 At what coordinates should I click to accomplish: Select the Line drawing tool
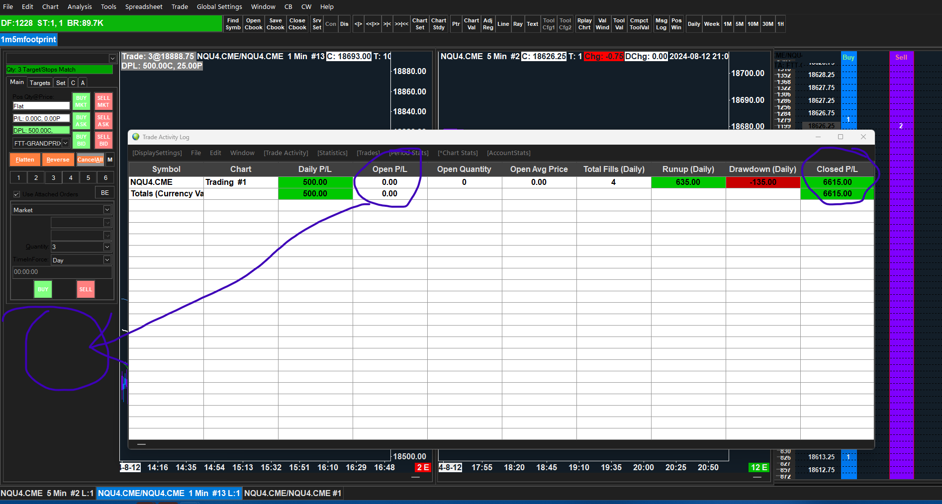pyautogui.click(x=503, y=24)
